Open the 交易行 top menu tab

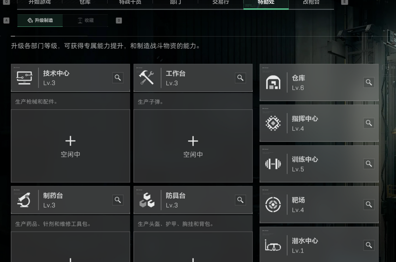221,3
